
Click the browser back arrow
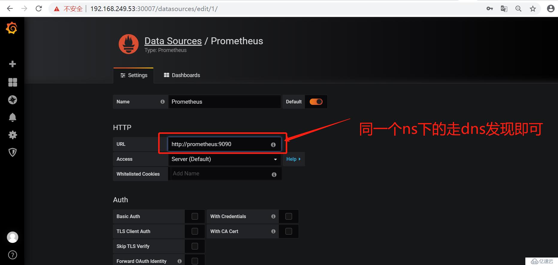[x=10, y=9]
